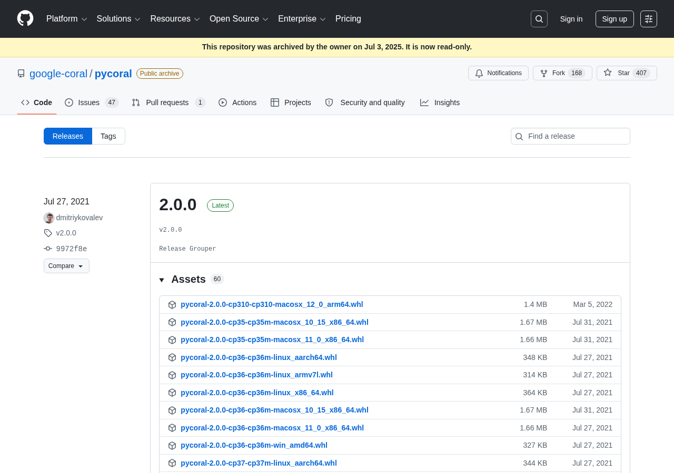Click the package icon for the cp36m linux_armv7l wheel
This screenshot has height=473, width=674.
(x=172, y=375)
